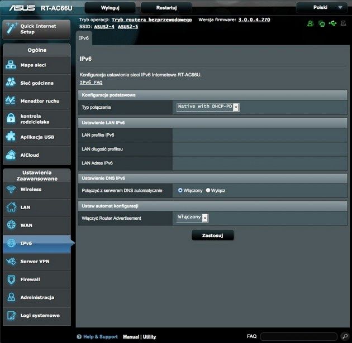Click the LAN długość prefiksu label
This screenshot has height=343, width=352.
102,149
